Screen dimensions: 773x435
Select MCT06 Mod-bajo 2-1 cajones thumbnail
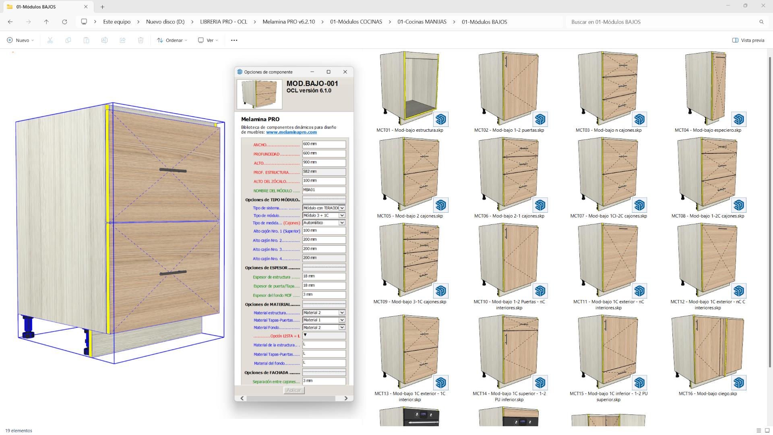509,174
